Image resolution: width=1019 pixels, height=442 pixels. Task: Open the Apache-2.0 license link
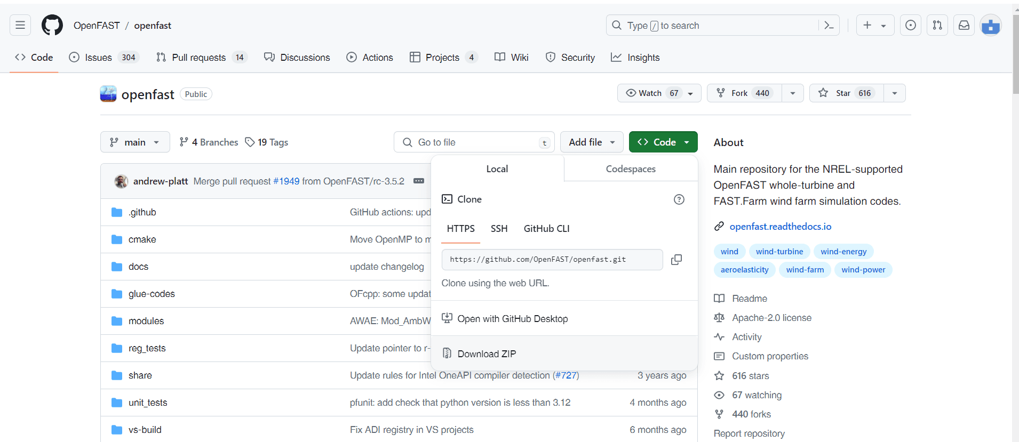771,318
